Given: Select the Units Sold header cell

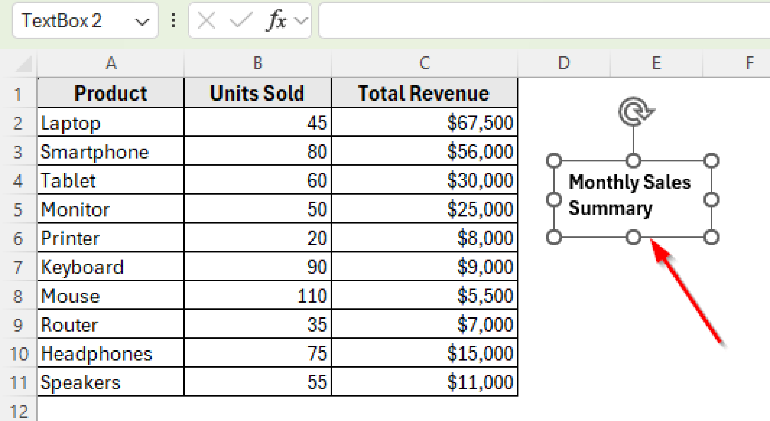Looking at the screenshot, I should tap(257, 92).
